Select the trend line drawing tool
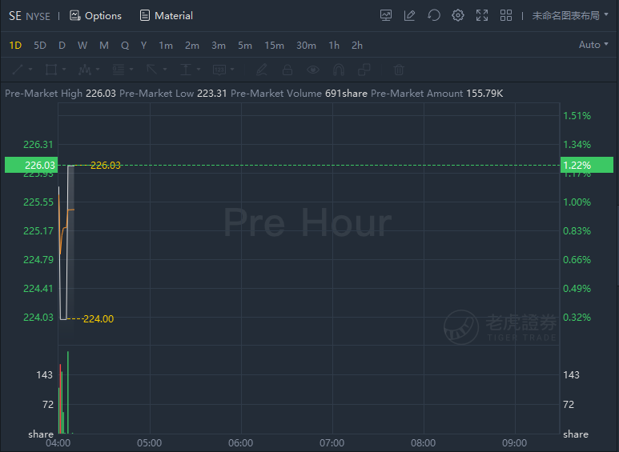Viewport: 619px width, 452px height. tap(18, 70)
